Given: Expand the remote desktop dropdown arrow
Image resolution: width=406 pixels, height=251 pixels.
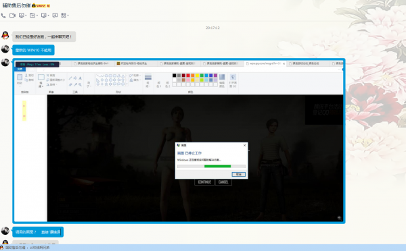Looking at the screenshot, I should [48, 16].
